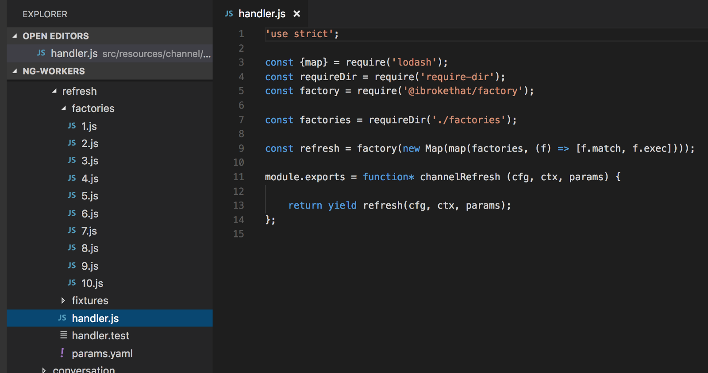Switch to the handler.js tab
Image resolution: width=708 pixels, height=373 pixels.
(x=262, y=14)
